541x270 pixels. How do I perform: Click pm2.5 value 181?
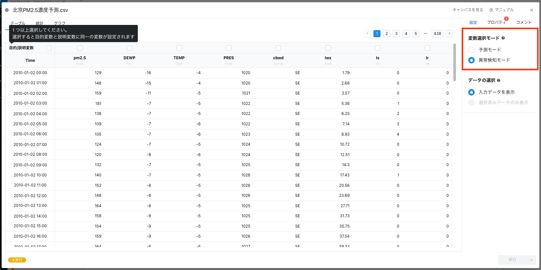click(98, 104)
